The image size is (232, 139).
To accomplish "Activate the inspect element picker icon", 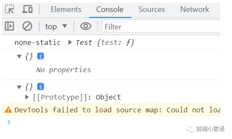I will coord(9,9).
